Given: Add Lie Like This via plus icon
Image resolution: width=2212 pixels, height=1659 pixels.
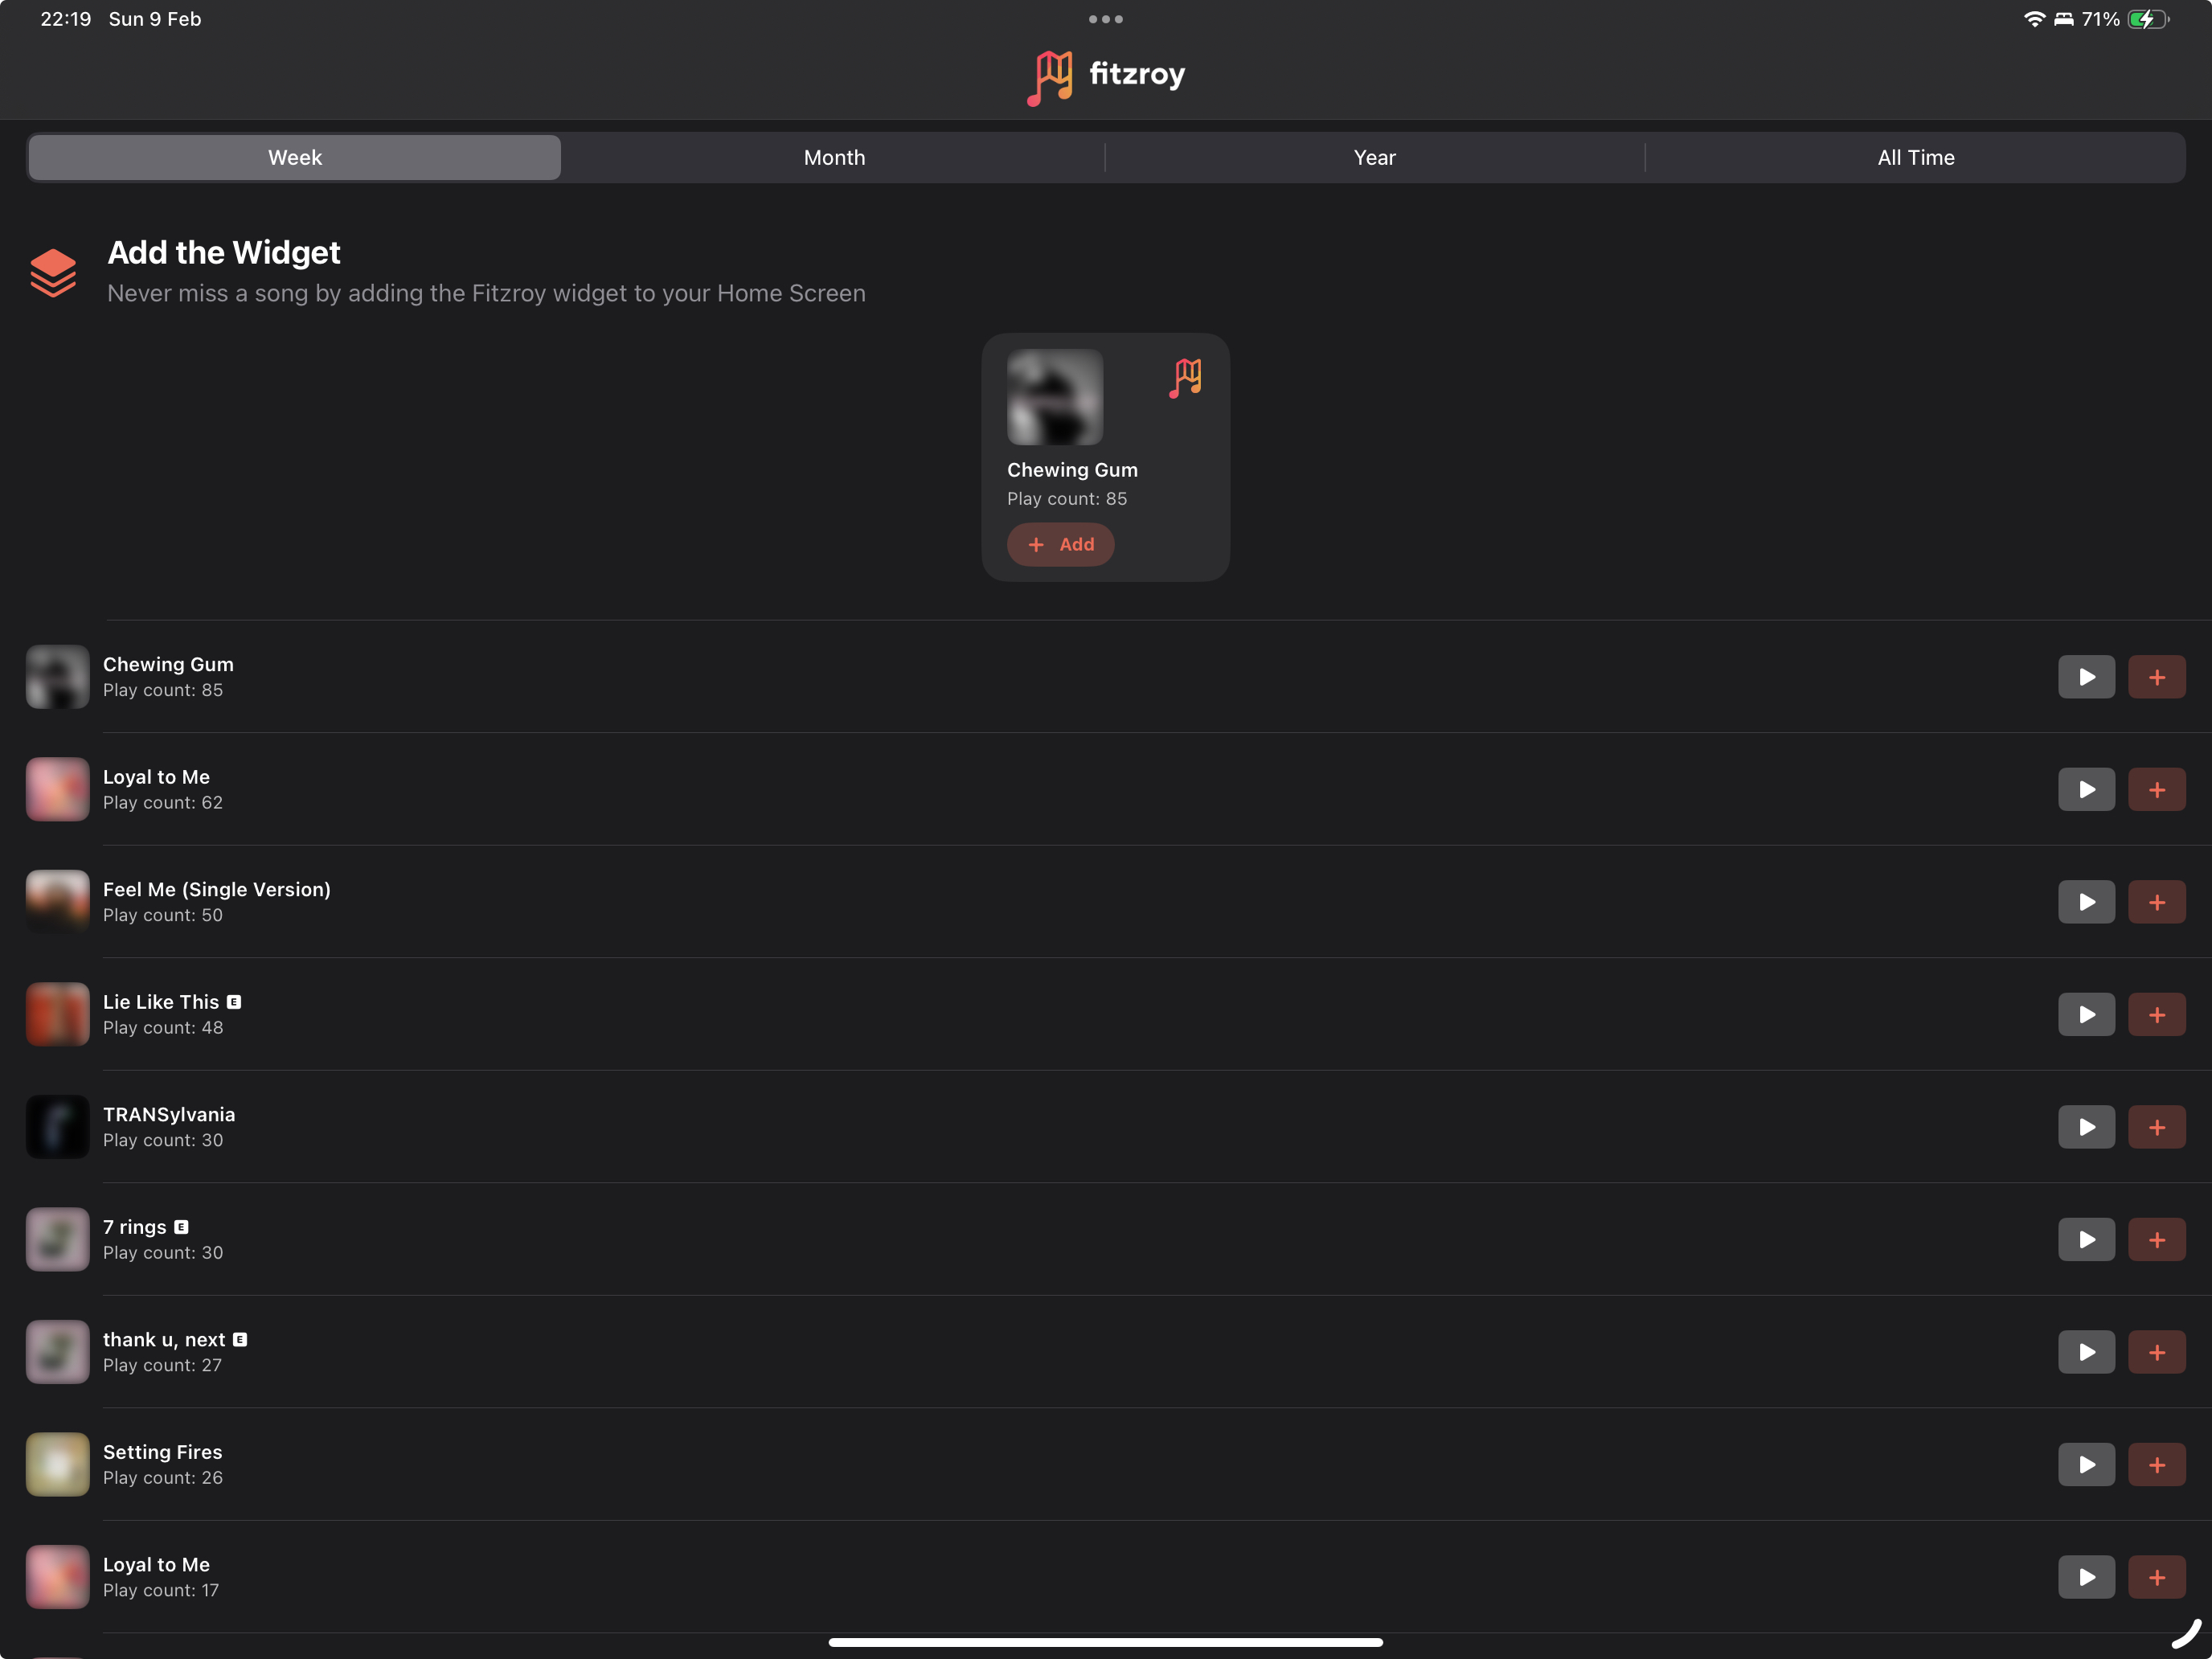Looking at the screenshot, I should coord(2156,1015).
